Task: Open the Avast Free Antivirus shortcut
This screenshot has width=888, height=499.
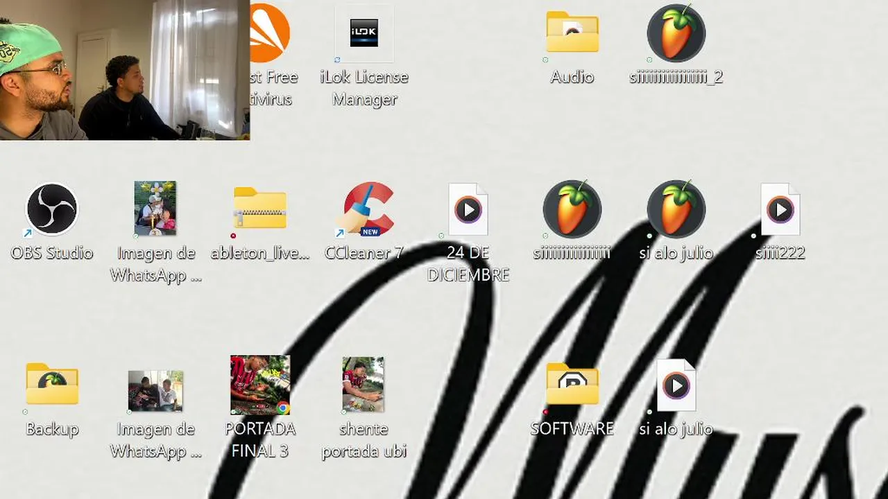Action: coord(270,33)
